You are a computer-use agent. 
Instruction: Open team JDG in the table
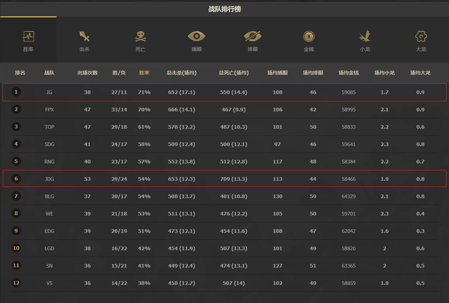pyautogui.click(x=50, y=179)
